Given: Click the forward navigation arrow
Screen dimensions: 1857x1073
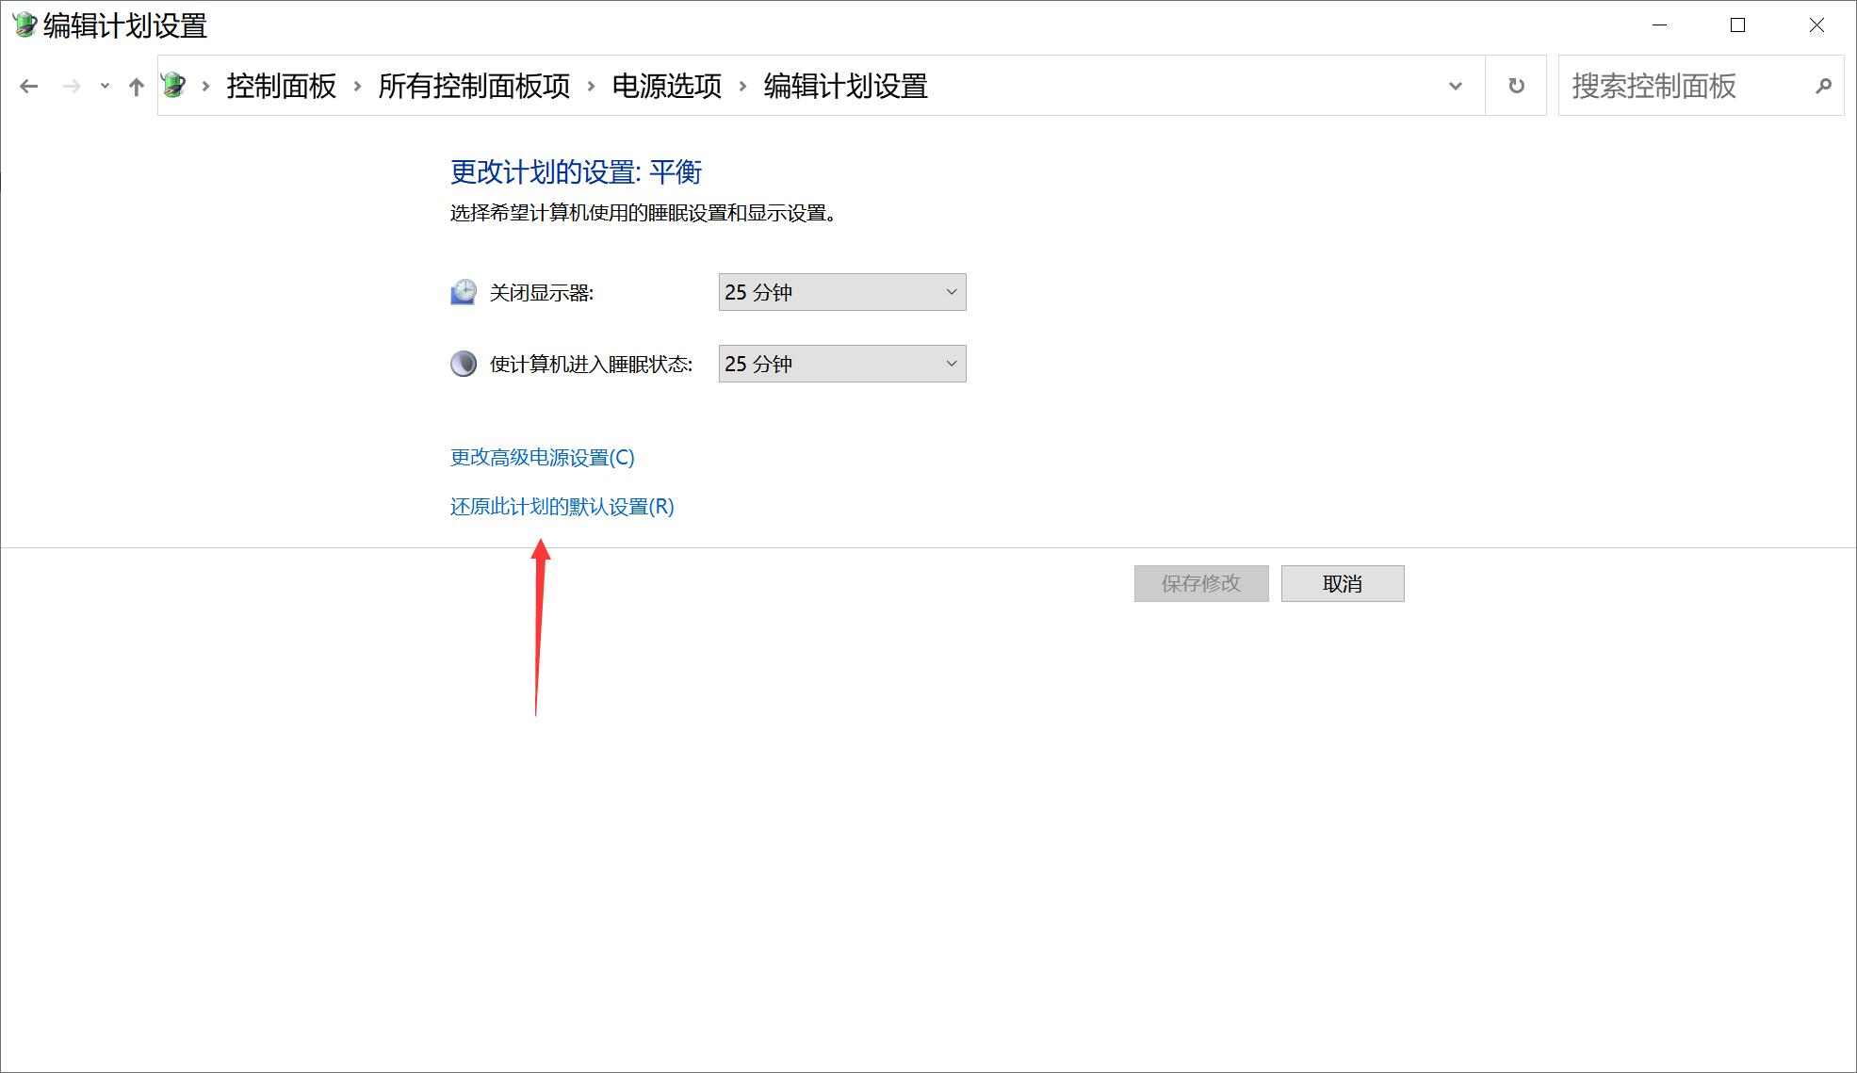Looking at the screenshot, I should click(72, 87).
